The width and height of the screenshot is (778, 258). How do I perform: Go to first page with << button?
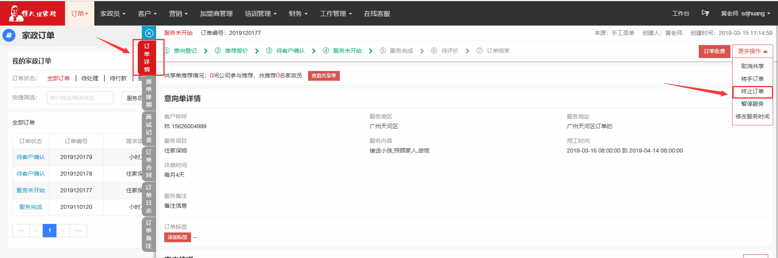(x=21, y=231)
